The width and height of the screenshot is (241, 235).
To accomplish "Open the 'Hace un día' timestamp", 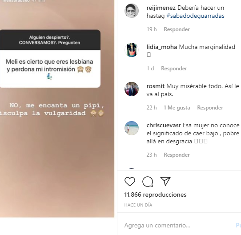I will click(138, 205).
